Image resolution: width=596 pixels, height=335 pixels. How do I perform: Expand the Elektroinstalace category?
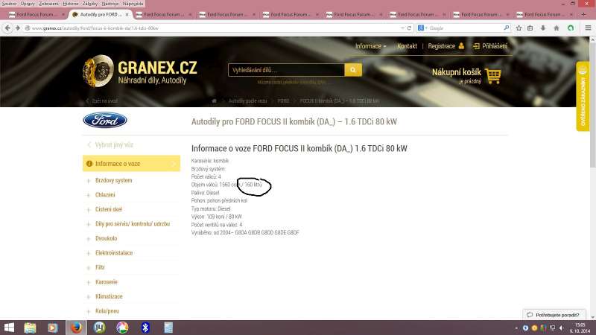[113, 252]
